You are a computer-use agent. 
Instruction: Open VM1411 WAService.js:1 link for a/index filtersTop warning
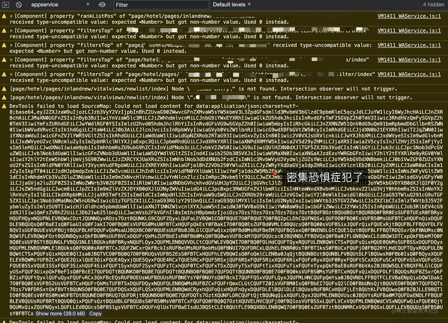[x=409, y=60]
